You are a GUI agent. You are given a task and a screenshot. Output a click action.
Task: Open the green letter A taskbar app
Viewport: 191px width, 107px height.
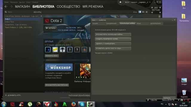(x=65, y=104)
